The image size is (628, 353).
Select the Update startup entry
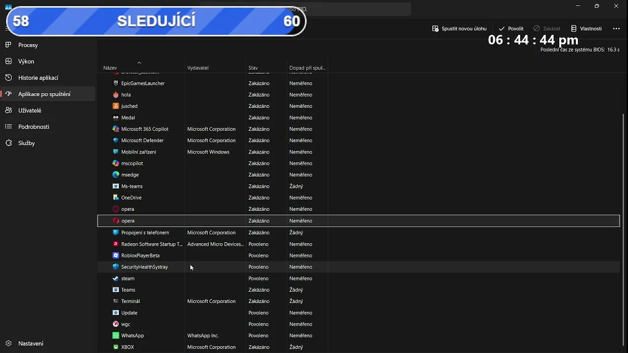(359, 313)
